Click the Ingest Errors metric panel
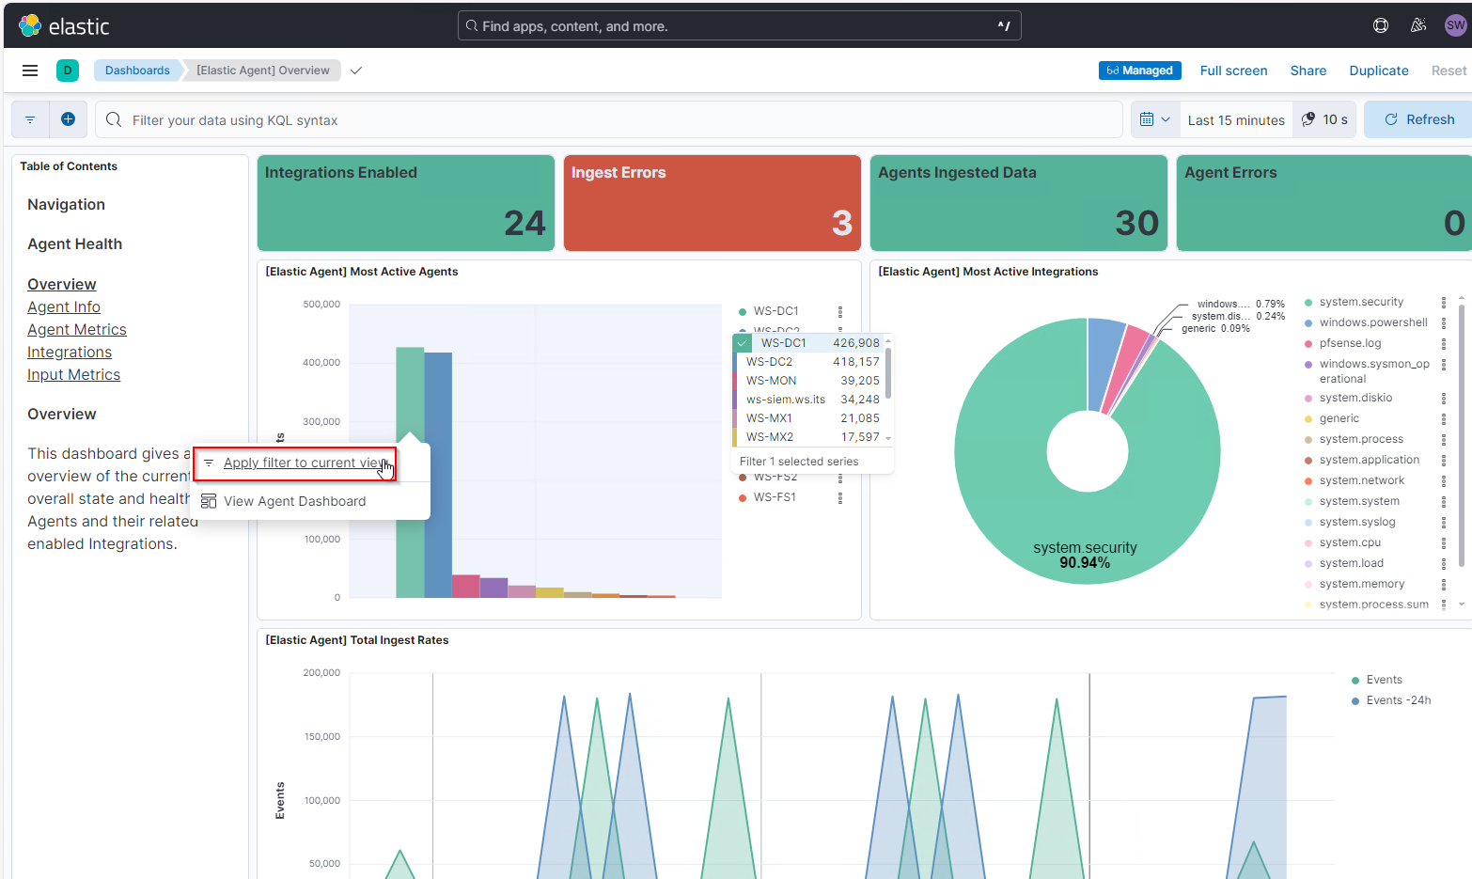Viewport: 1472px width, 879px height. (713, 203)
